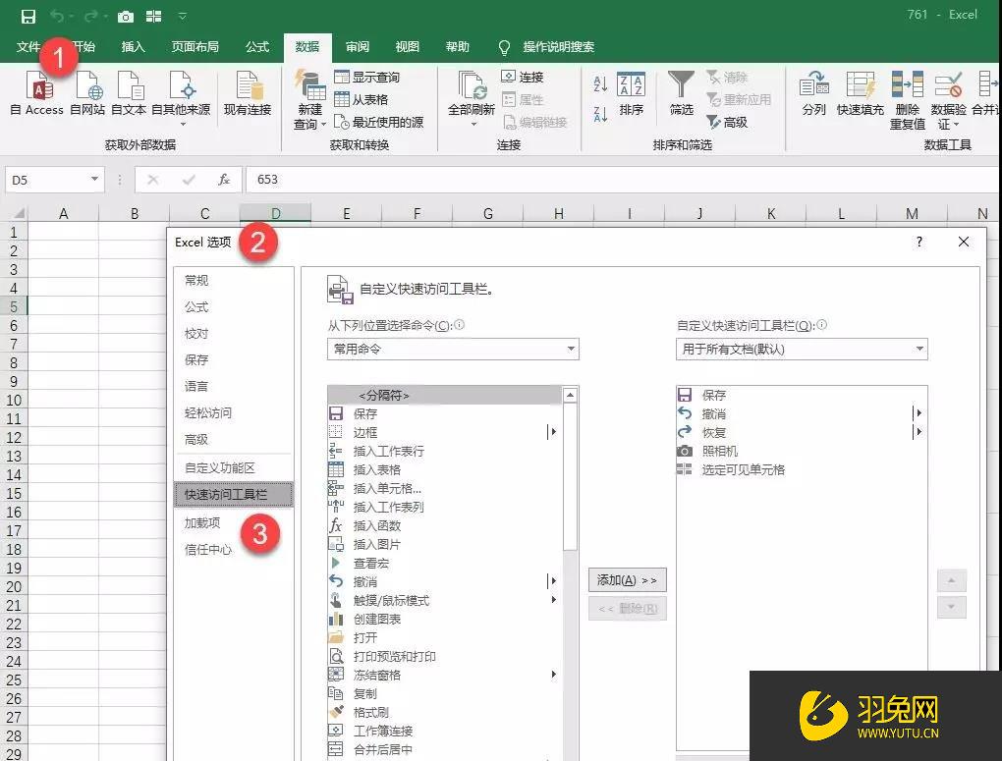
Task: Click the 添加(A) >> button
Action: click(x=627, y=580)
